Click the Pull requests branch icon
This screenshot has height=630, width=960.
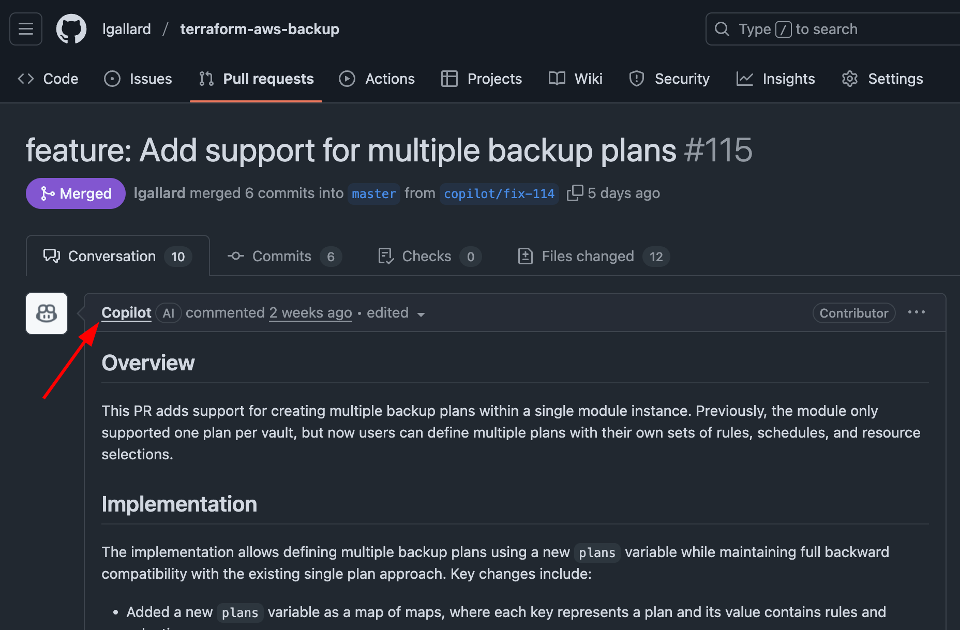point(206,79)
